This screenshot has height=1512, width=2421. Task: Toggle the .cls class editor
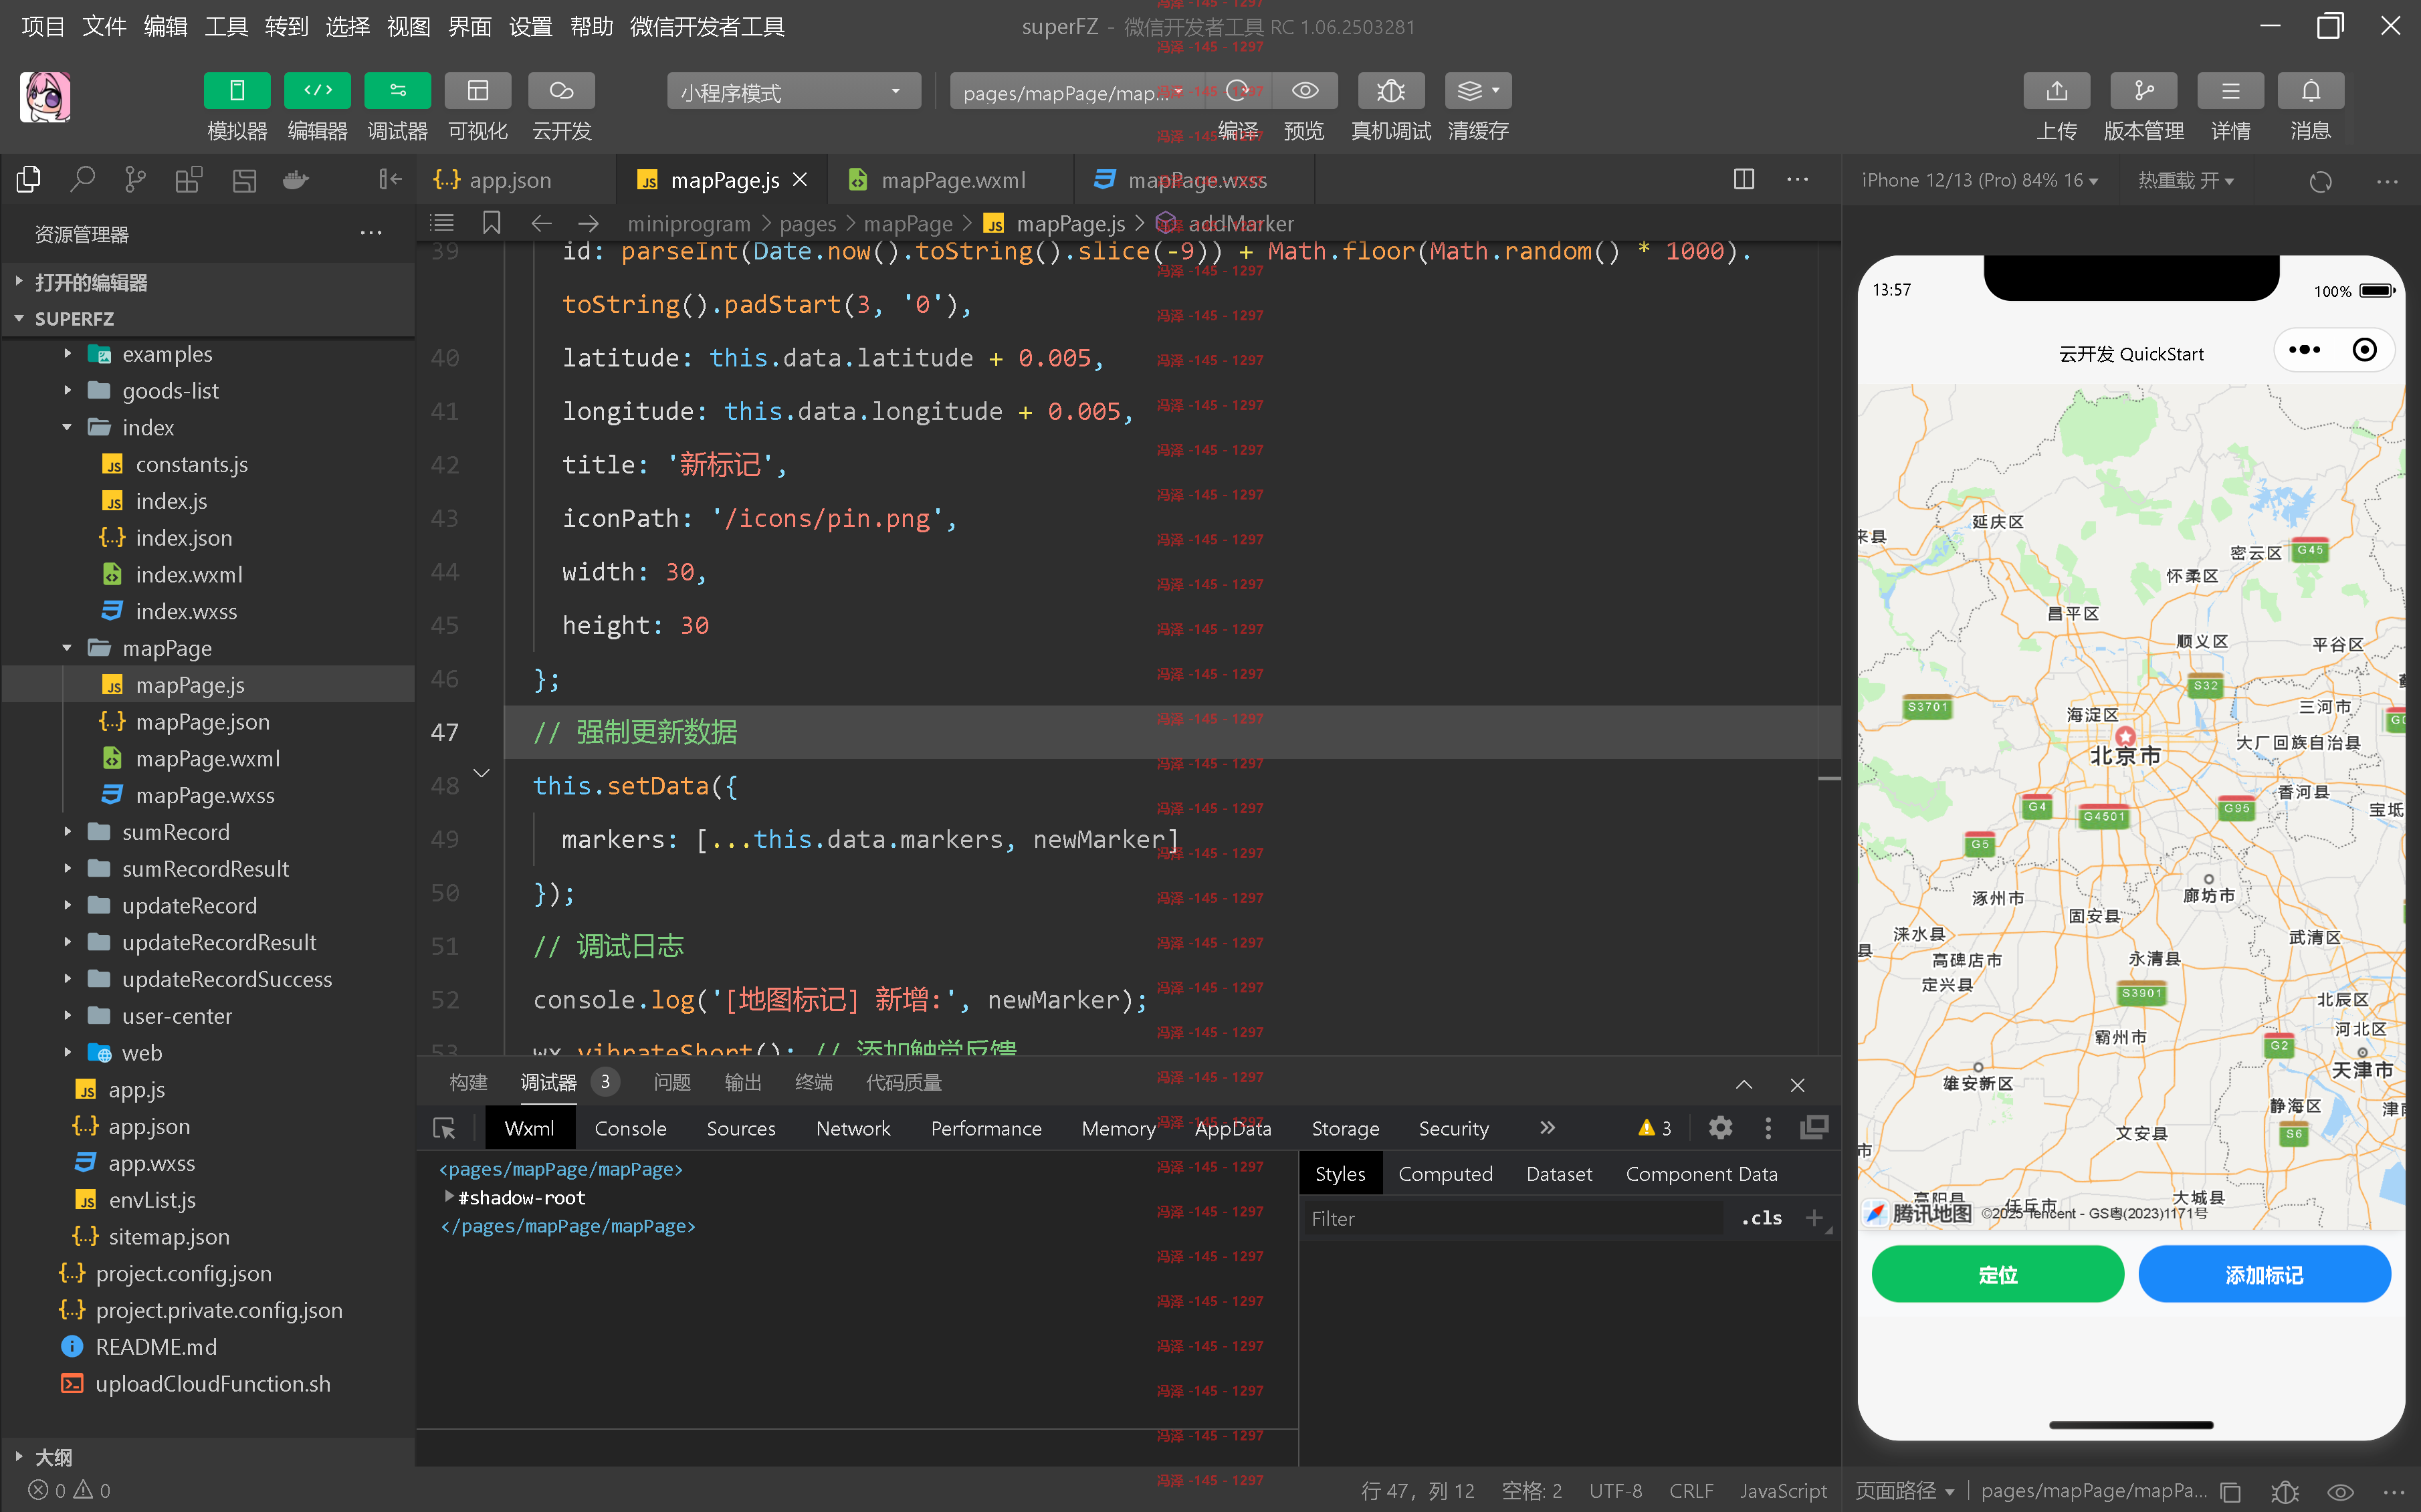pos(1762,1218)
